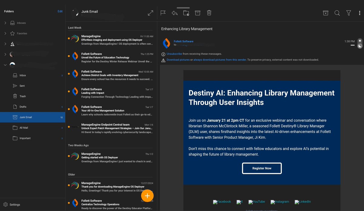Click the Follett Software sender name link

[x=184, y=41]
